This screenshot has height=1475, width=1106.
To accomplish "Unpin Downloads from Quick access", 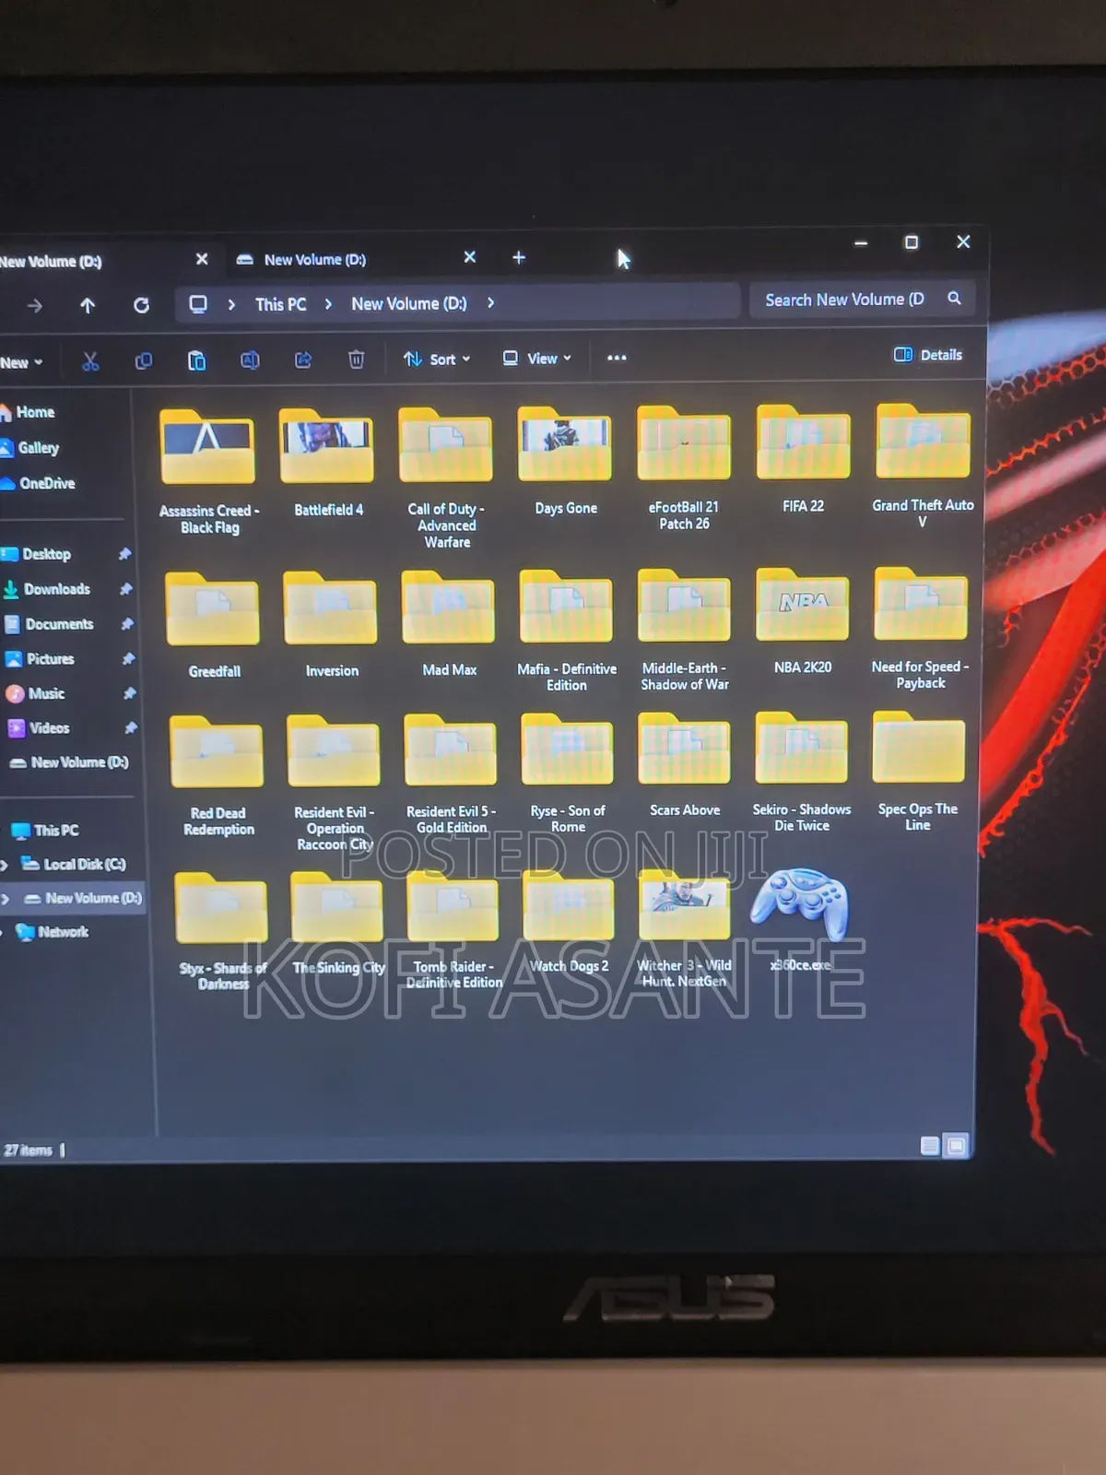I will tap(126, 589).
